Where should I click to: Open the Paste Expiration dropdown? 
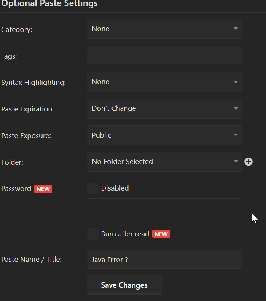[164, 108]
